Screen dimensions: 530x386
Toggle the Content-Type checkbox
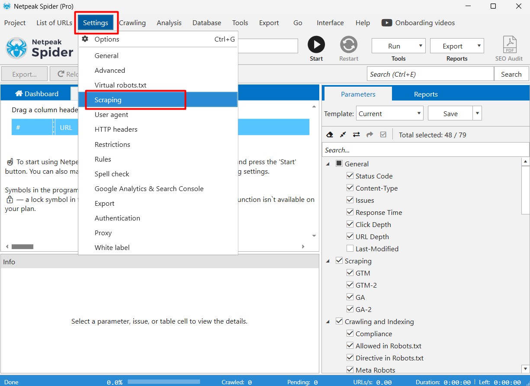click(x=350, y=188)
